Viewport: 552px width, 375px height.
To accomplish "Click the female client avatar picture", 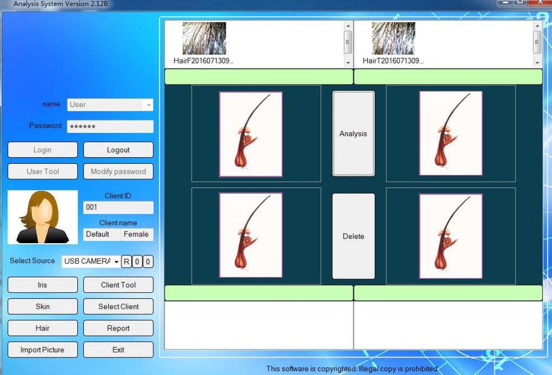I will pos(43,217).
